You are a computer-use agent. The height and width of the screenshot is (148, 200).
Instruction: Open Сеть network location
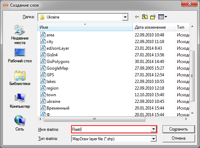pyautogui.click(x=20, y=123)
